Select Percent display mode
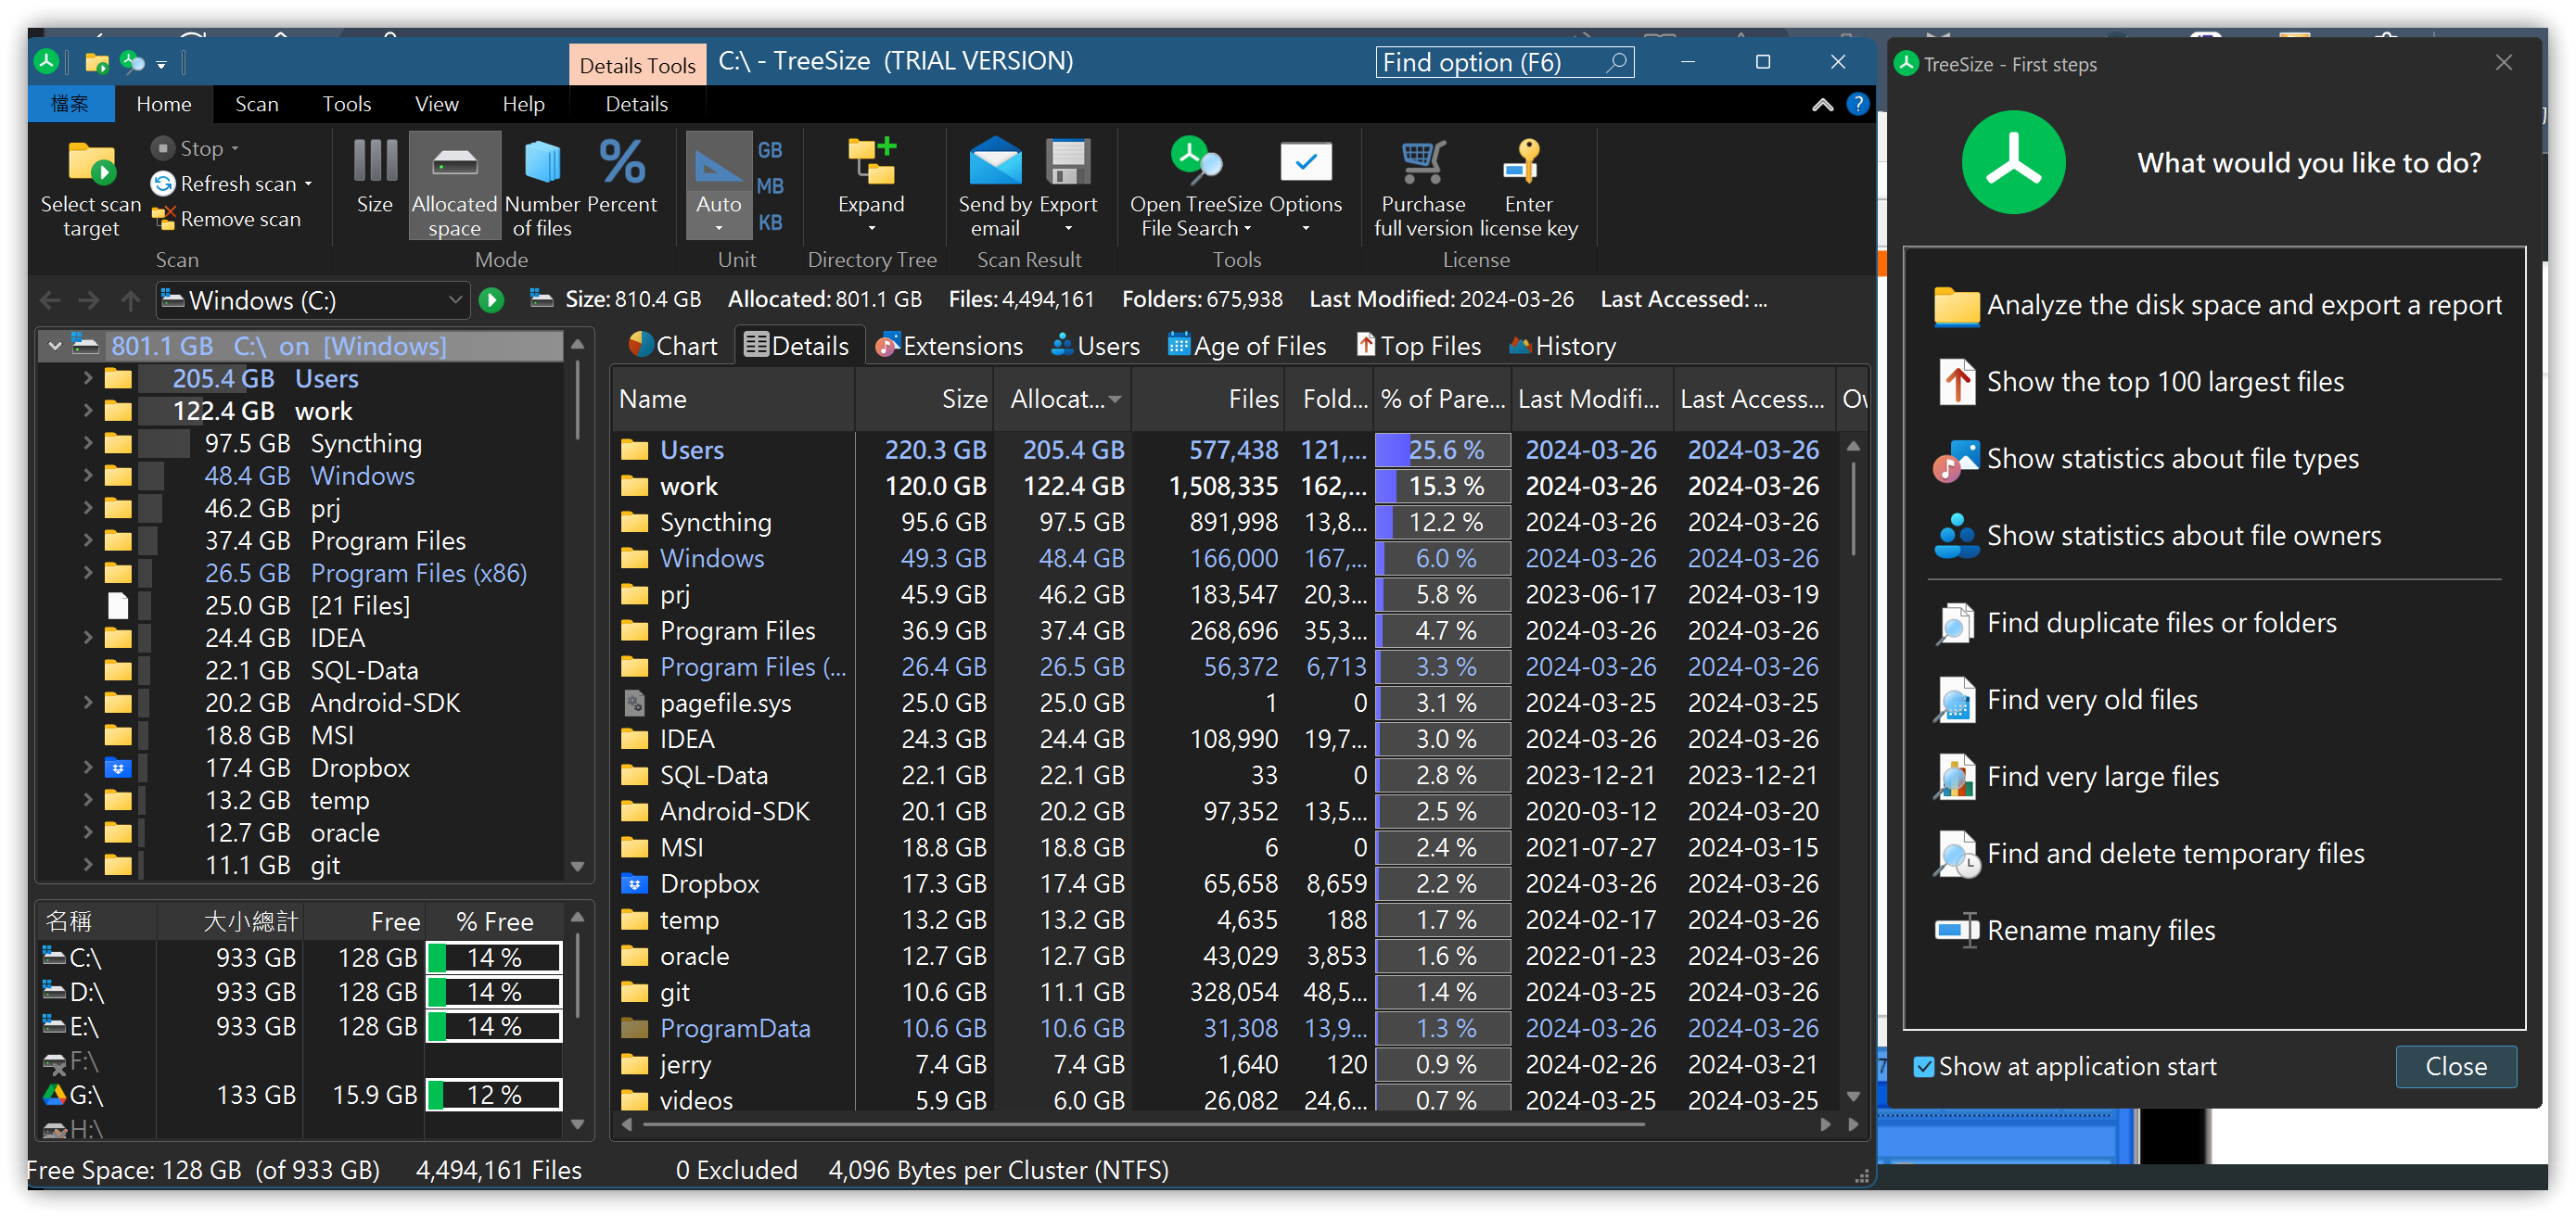This screenshot has width=2576, height=1218. pos(621,162)
